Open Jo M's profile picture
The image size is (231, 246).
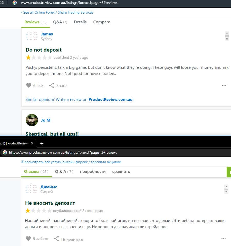(32, 120)
